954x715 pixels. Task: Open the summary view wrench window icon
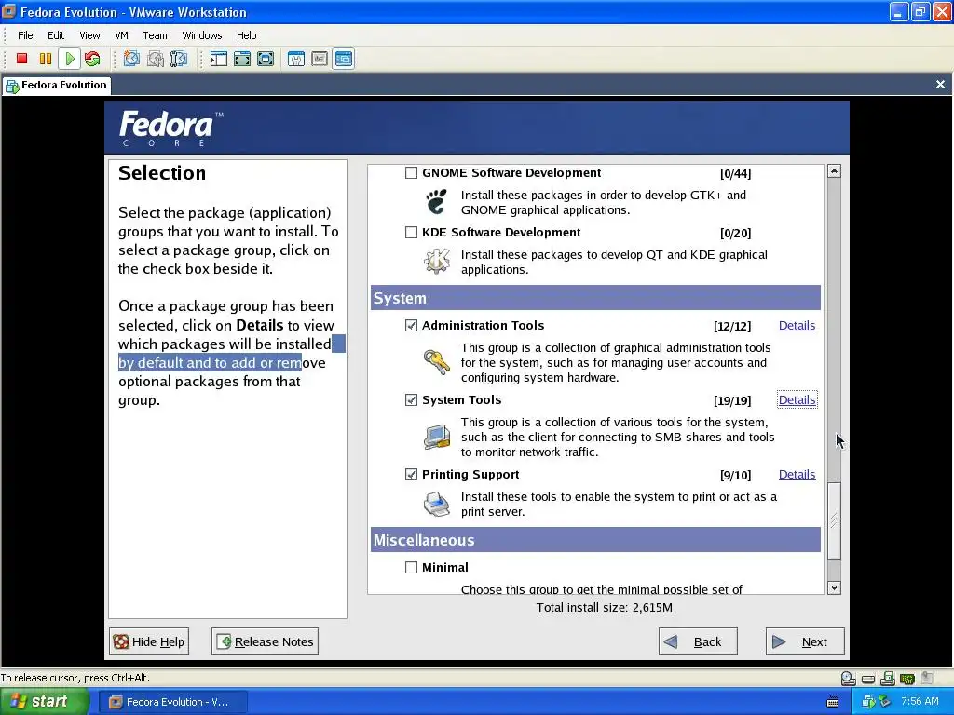[x=296, y=59]
